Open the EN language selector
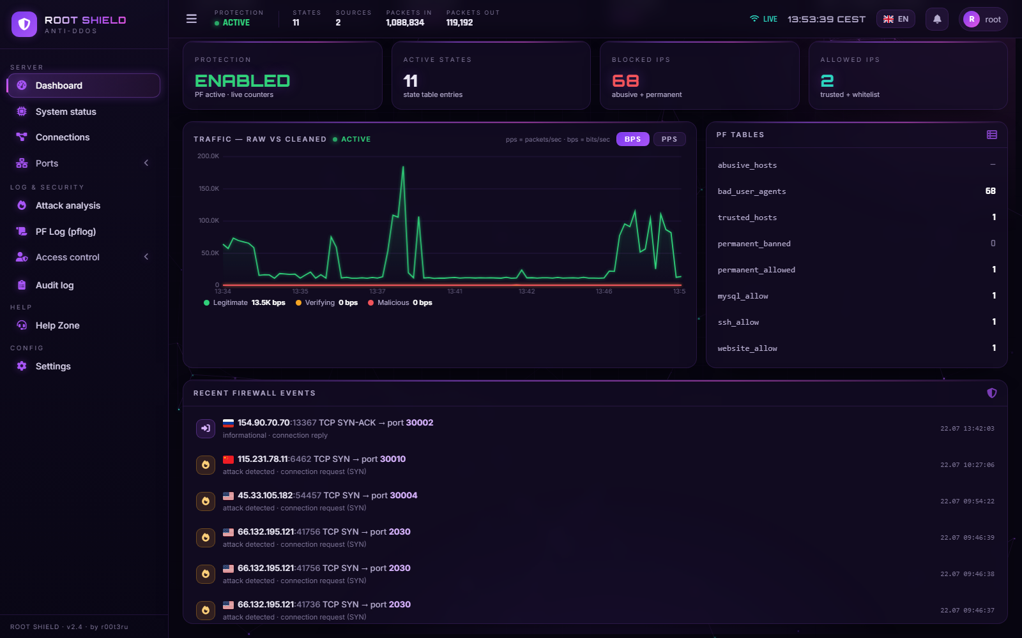This screenshot has height=638, width=1022. [x=896, y=19]
